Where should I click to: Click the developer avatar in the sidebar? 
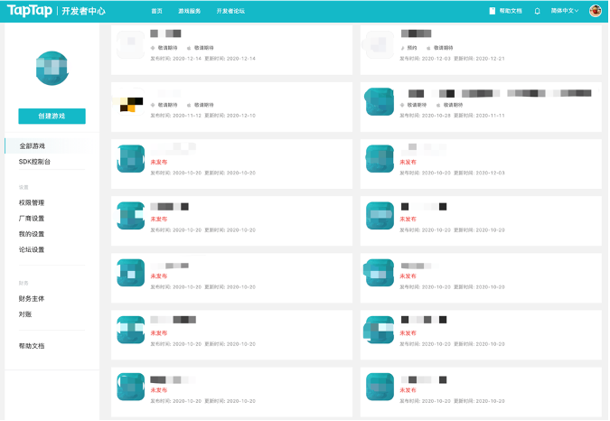52,68
